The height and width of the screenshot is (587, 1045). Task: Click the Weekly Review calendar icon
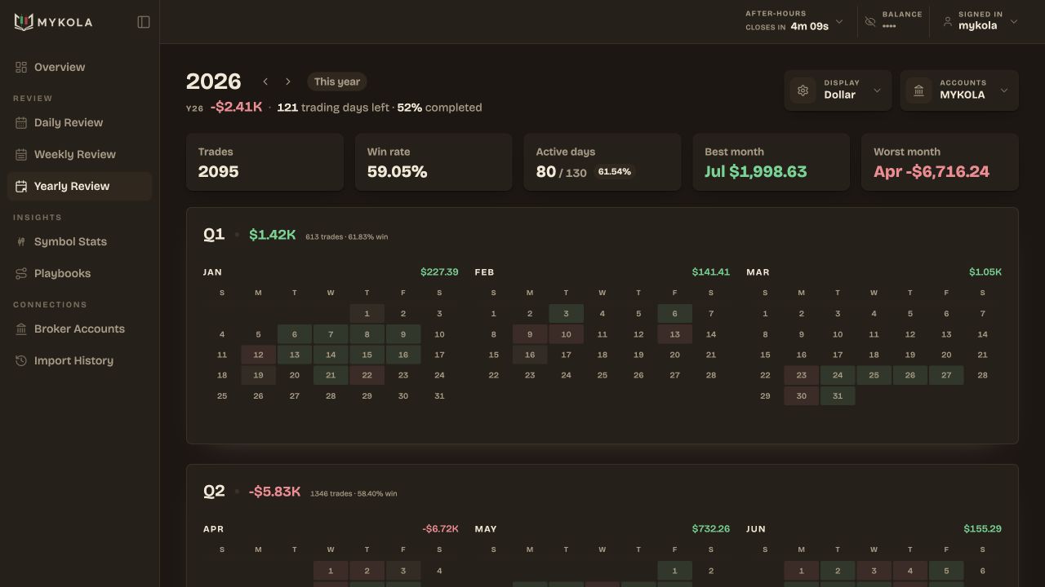[x=21, y=154]
